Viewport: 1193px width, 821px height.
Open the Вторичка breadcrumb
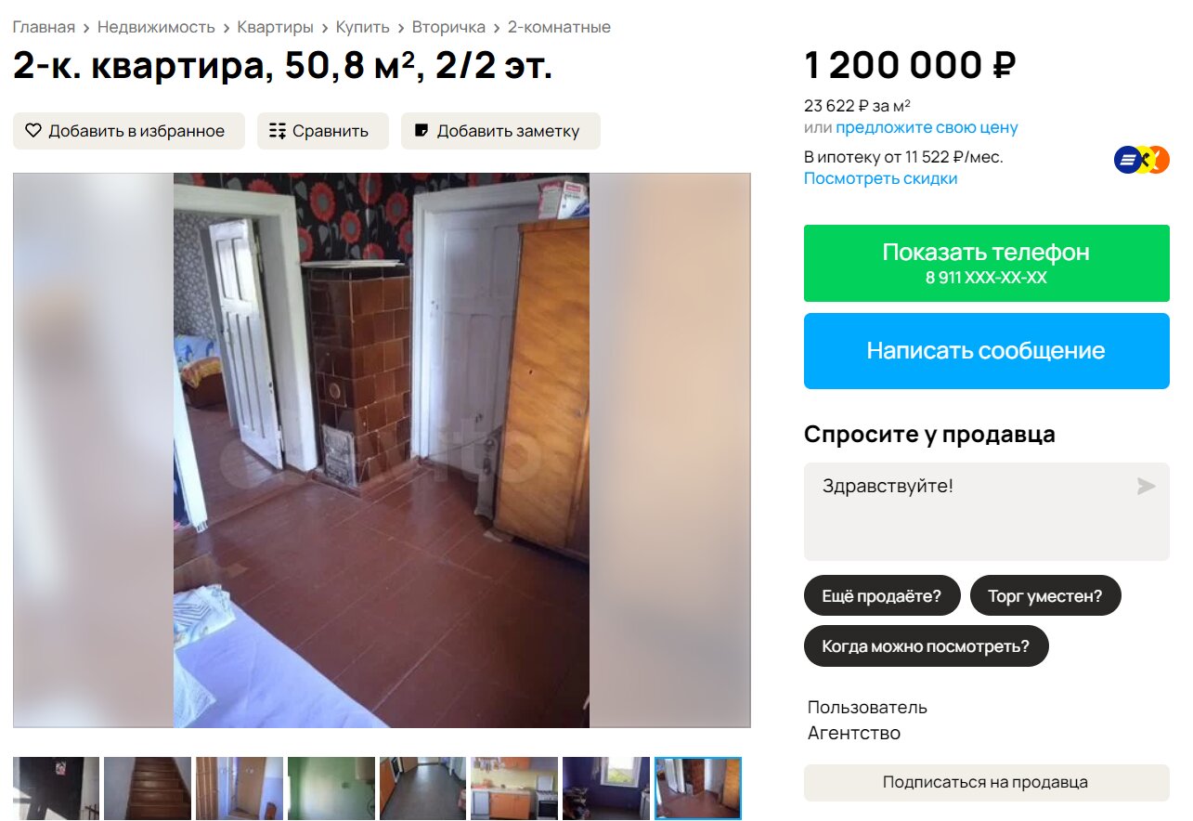(x=448, y=27)
